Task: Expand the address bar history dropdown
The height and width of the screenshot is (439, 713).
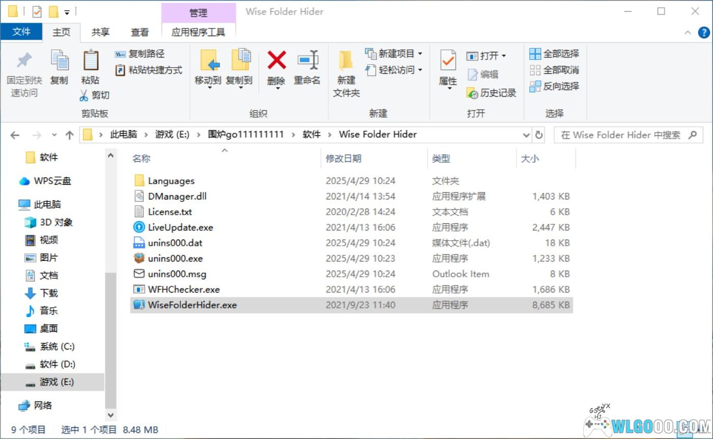Action: click(x=526, y=135)
